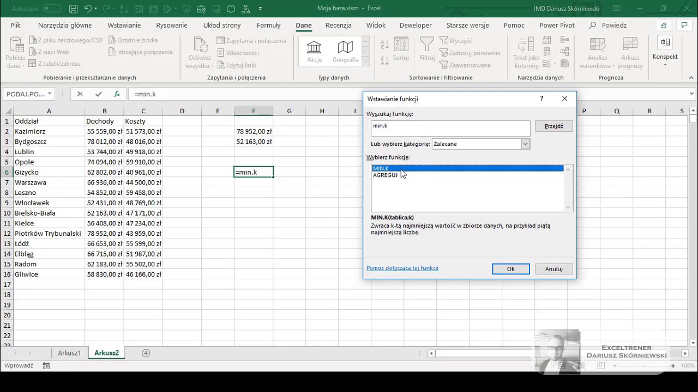Open the Formuły ribbon tab
This screenshot has width=698, height=392.
(268, 25)
